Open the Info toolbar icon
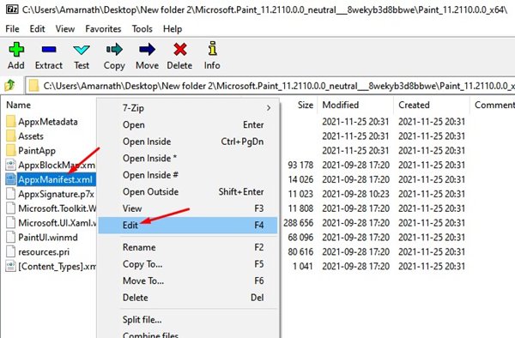Screen dimensions: 515x338 tap(212, 49)
